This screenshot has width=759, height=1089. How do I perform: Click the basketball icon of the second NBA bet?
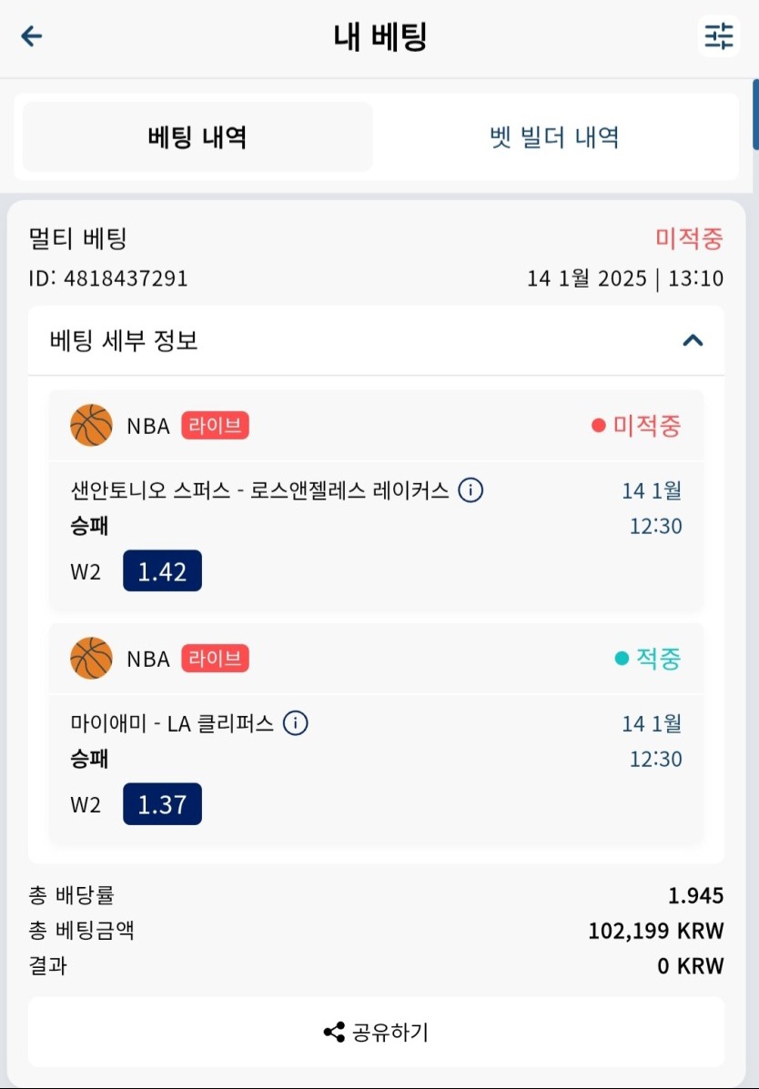coord(91,658)
